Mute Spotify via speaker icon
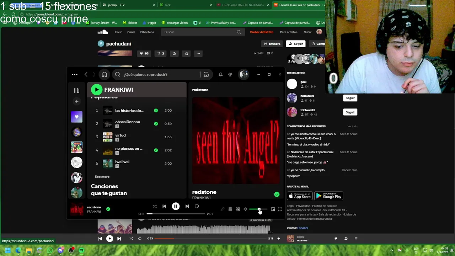 click(245, 209)
